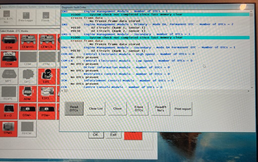Click OK in the background window
Screen dimensions: 258x162
(96, 135)
